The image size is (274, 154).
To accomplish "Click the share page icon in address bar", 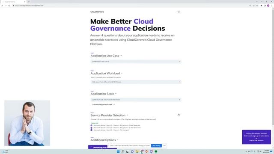I will [x=253, y=6].
